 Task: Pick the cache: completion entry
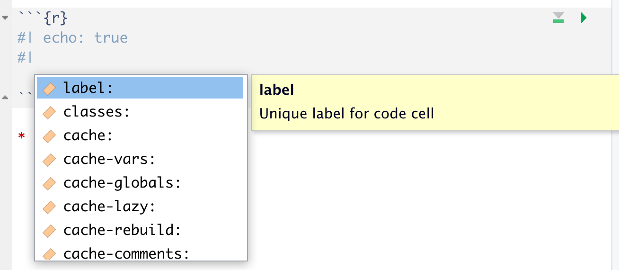tap(88, 135)
